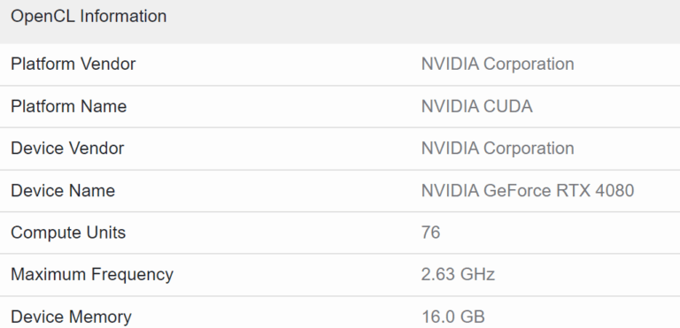680x328 pixels.
Task: Click the 2.63 GHz frequency value
Action: (458, 275)
